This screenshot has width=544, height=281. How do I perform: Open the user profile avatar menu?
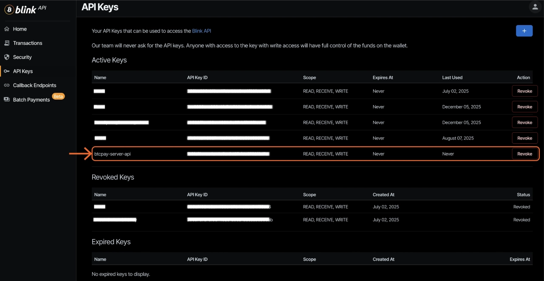click(x=534, y=7)
